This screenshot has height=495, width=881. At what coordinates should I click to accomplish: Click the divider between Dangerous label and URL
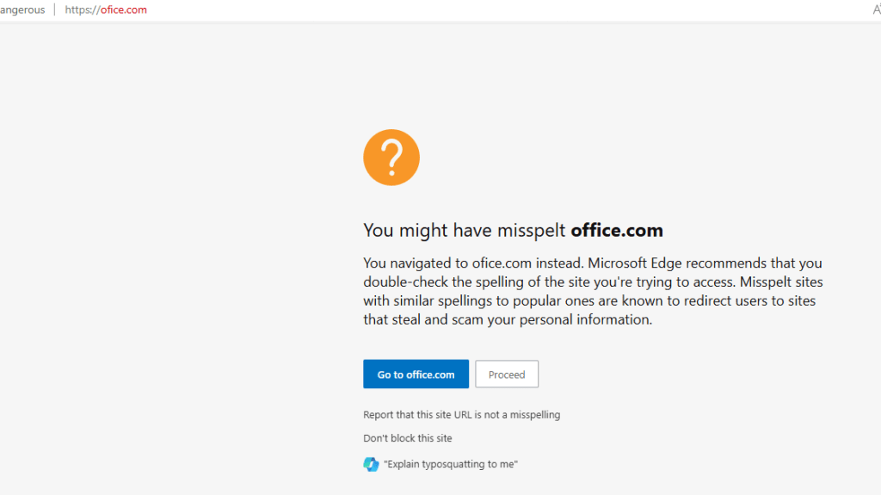click(55, 10)
